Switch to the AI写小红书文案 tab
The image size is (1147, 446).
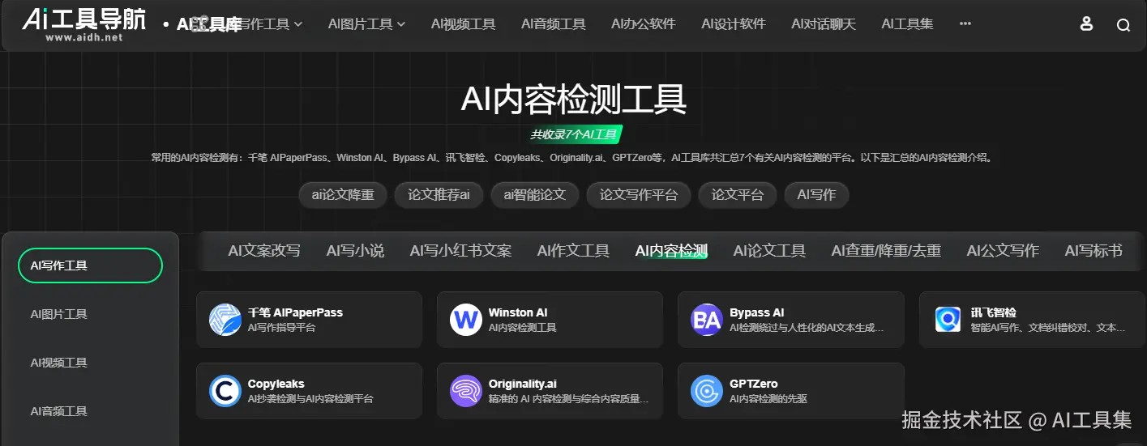click(x=460, y=251)
